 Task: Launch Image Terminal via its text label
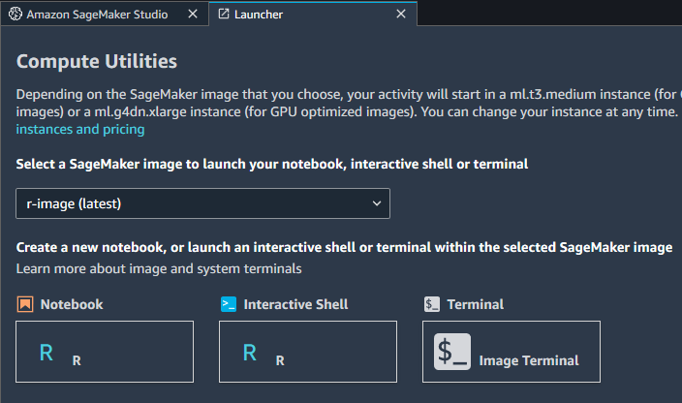(529, 360)
